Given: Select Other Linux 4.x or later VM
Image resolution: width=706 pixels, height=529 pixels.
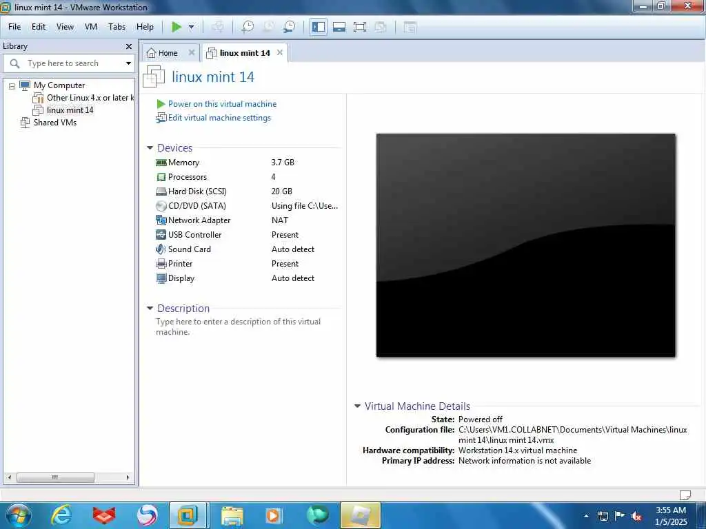Looking at the screenshot, I should pos(90,98).
